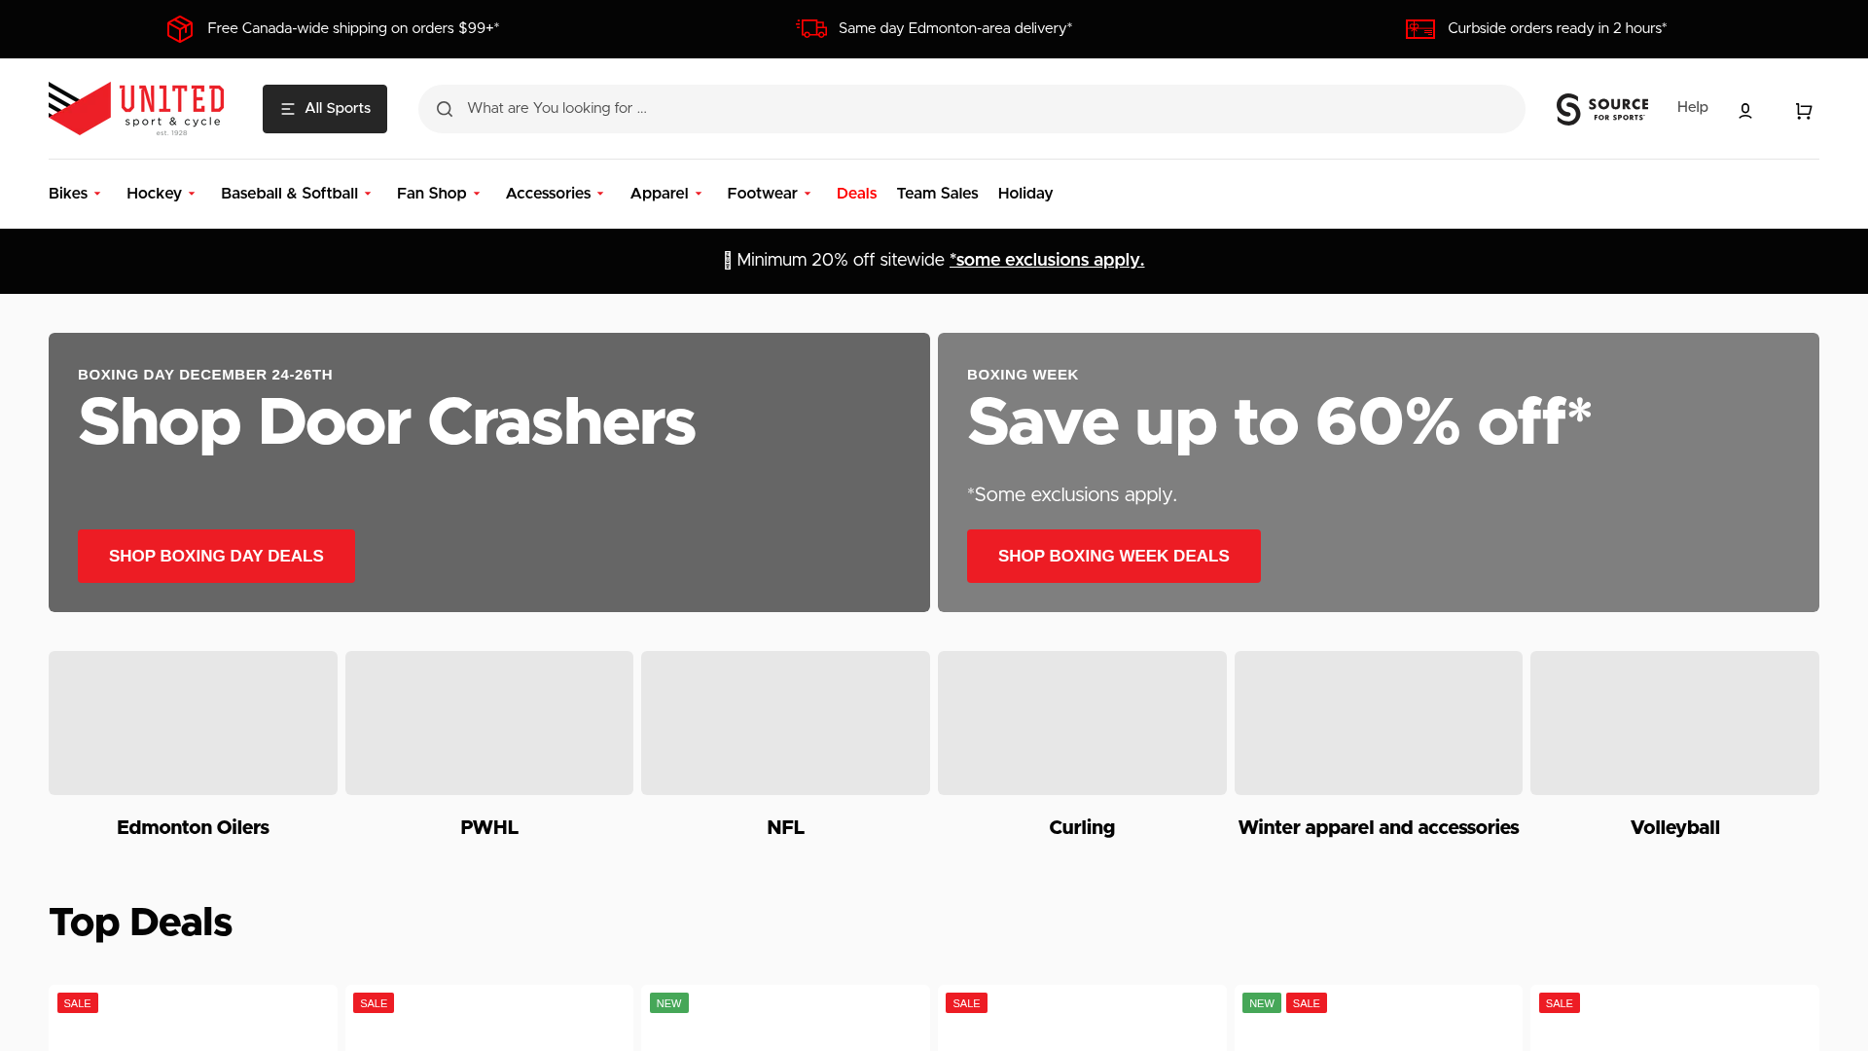
Task: Open the Volleyball category thumbnail
Action: point(1674,723)
